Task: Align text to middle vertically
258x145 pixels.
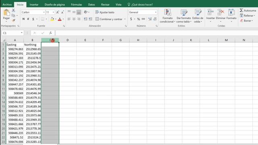Action: [x=74, y=12]
